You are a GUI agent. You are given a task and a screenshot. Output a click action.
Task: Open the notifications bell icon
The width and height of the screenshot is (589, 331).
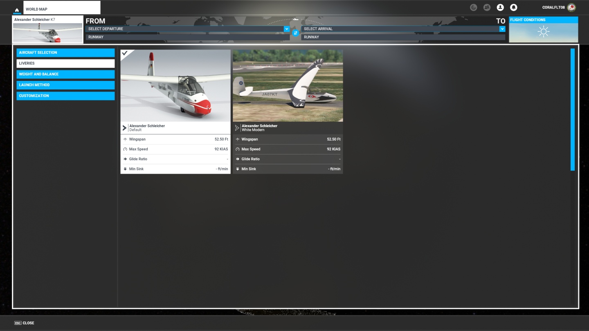click(514, 7)
